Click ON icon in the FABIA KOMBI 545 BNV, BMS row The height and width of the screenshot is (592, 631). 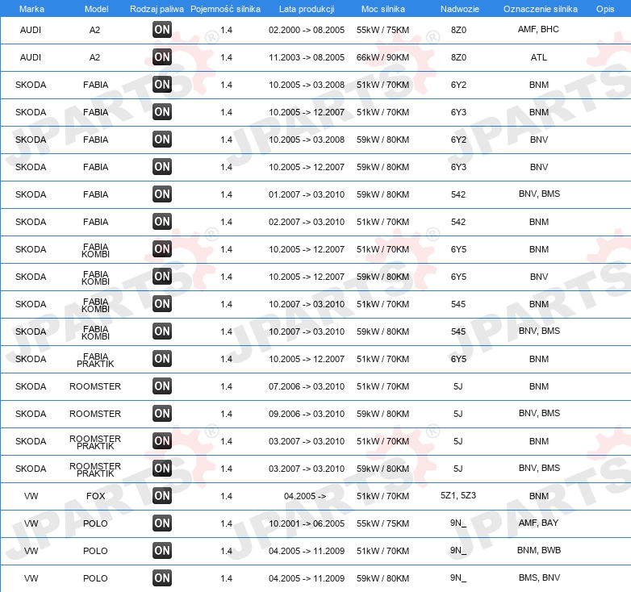pyautogui.click(x=162, y=331)
